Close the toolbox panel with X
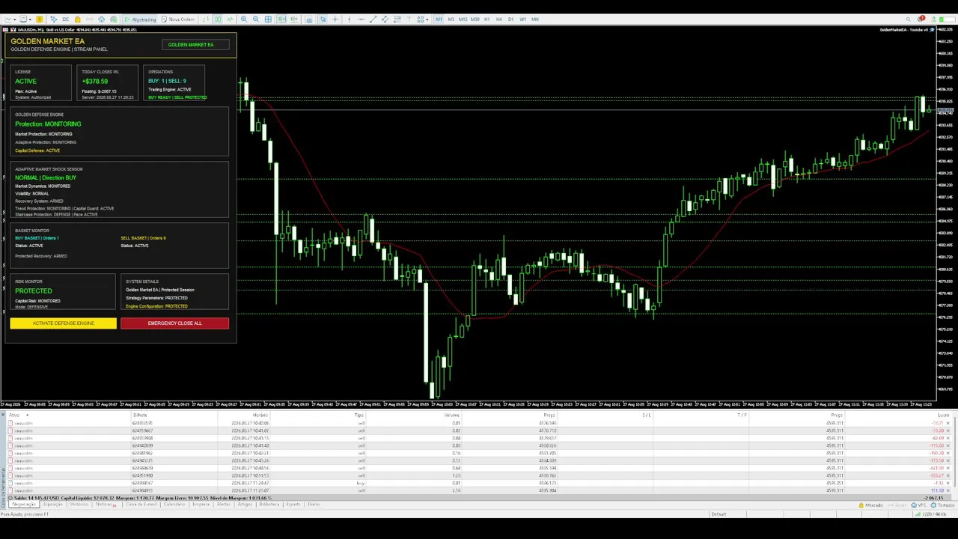This screenshot has width=958, height=539. click(x=3, y=415)
